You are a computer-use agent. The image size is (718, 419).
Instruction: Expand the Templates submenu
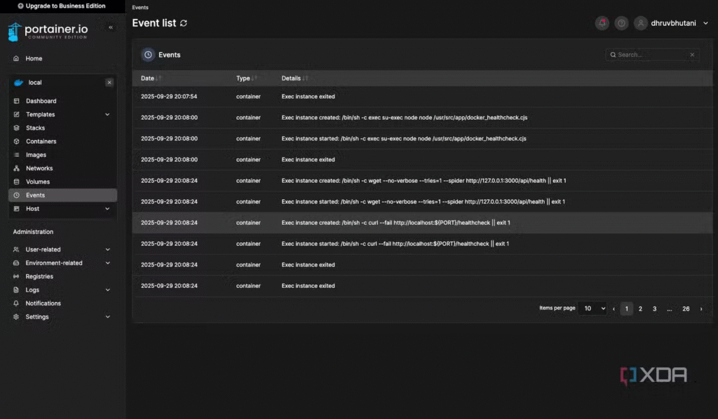107,115
